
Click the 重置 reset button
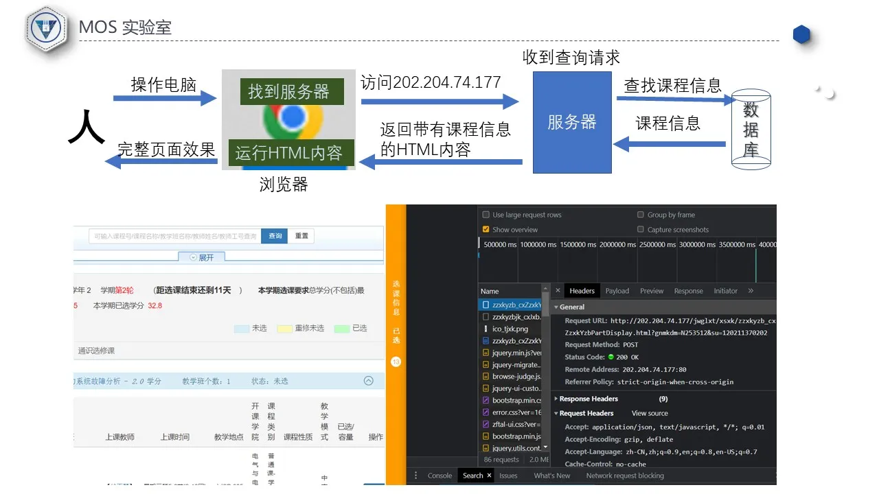[301, 236]
